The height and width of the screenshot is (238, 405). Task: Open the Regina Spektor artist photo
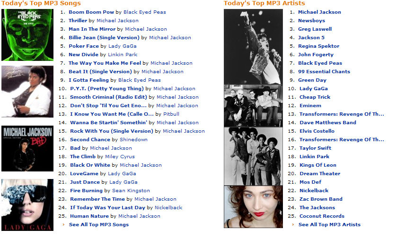pyautogui.click(x=253, y=207)
